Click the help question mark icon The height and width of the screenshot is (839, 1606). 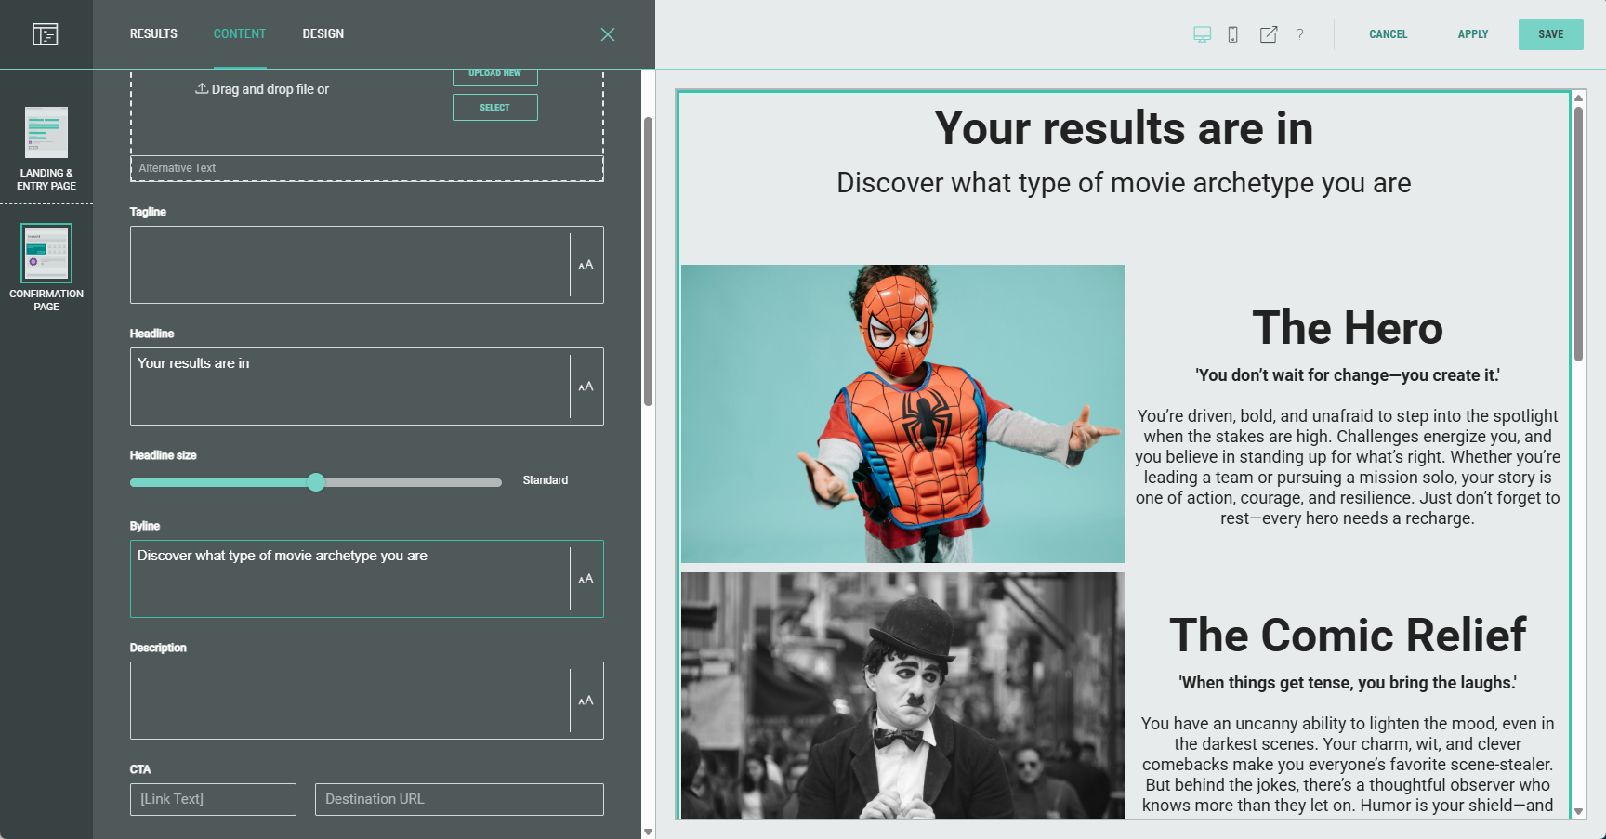coord(1299,34)
